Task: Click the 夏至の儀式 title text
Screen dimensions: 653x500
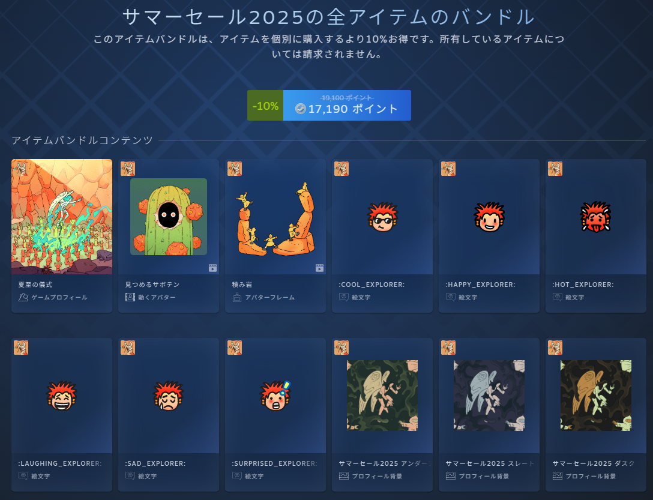Action: (x=35, y=285)
